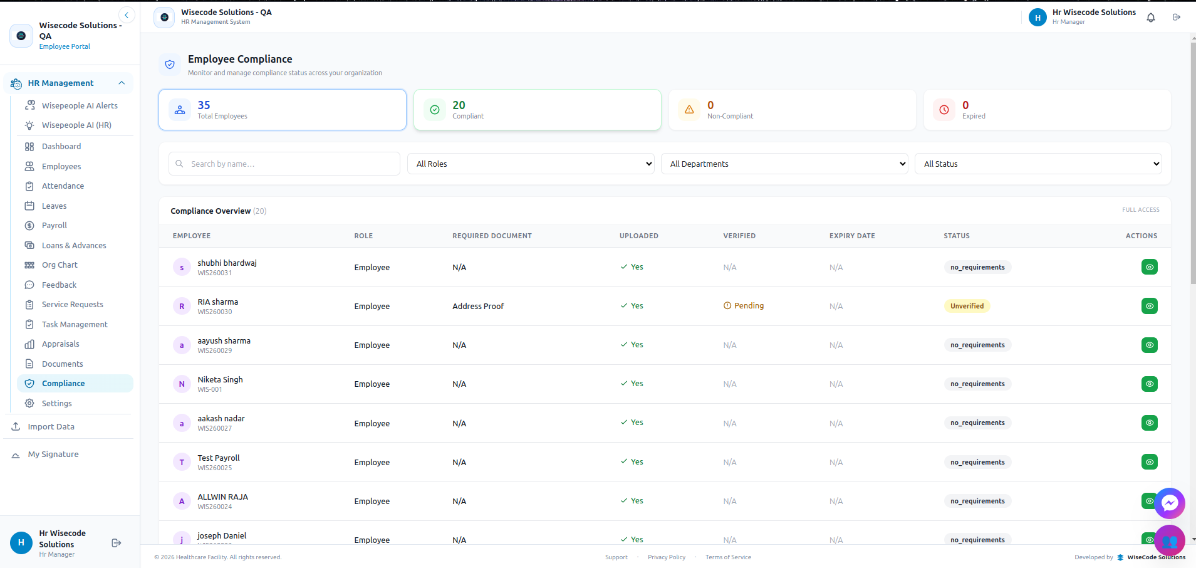This screenshot has height=568, width=1196.
Task: Filter by the Total Employees card
Action: point(283,110)
